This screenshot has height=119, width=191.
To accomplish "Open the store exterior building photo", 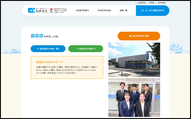I will click(134, 60).
